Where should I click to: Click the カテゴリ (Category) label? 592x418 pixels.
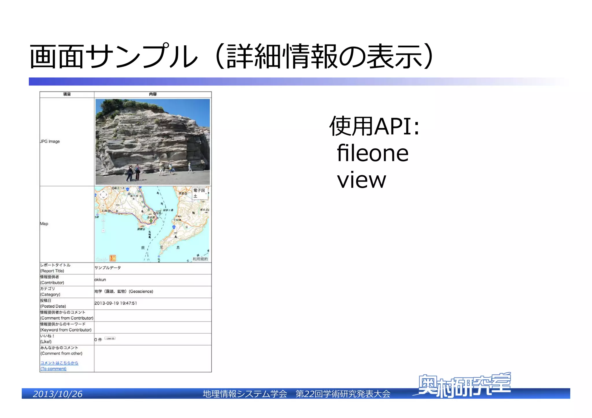(50, 291)
